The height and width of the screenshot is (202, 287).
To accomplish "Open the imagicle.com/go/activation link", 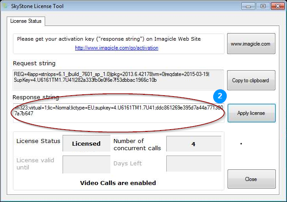I will pos(117,48).
